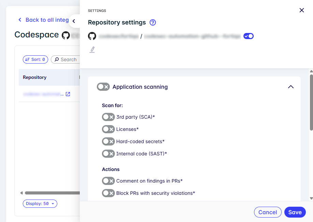This screenshot has width=313, height=222.
Task: Click the Search input field
Action: 69,59
